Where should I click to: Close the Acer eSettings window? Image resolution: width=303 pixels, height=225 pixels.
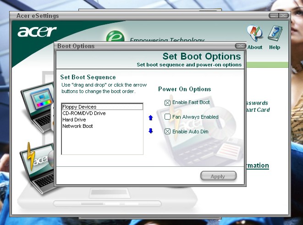(x=284, y=16)
